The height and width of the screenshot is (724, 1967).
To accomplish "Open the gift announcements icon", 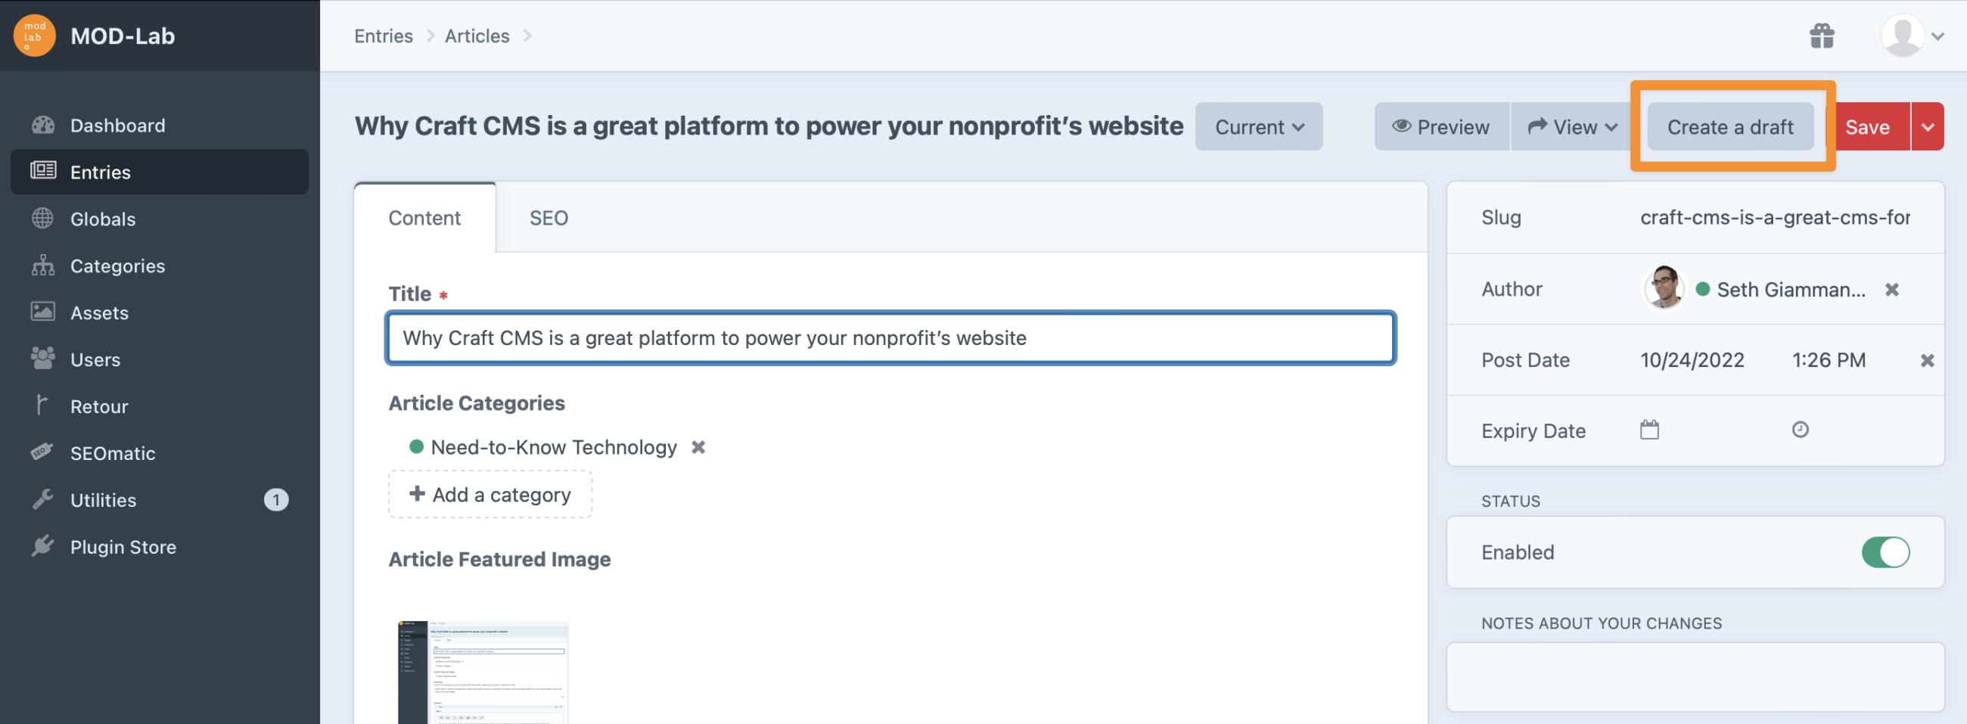I will coord(1821,36).
